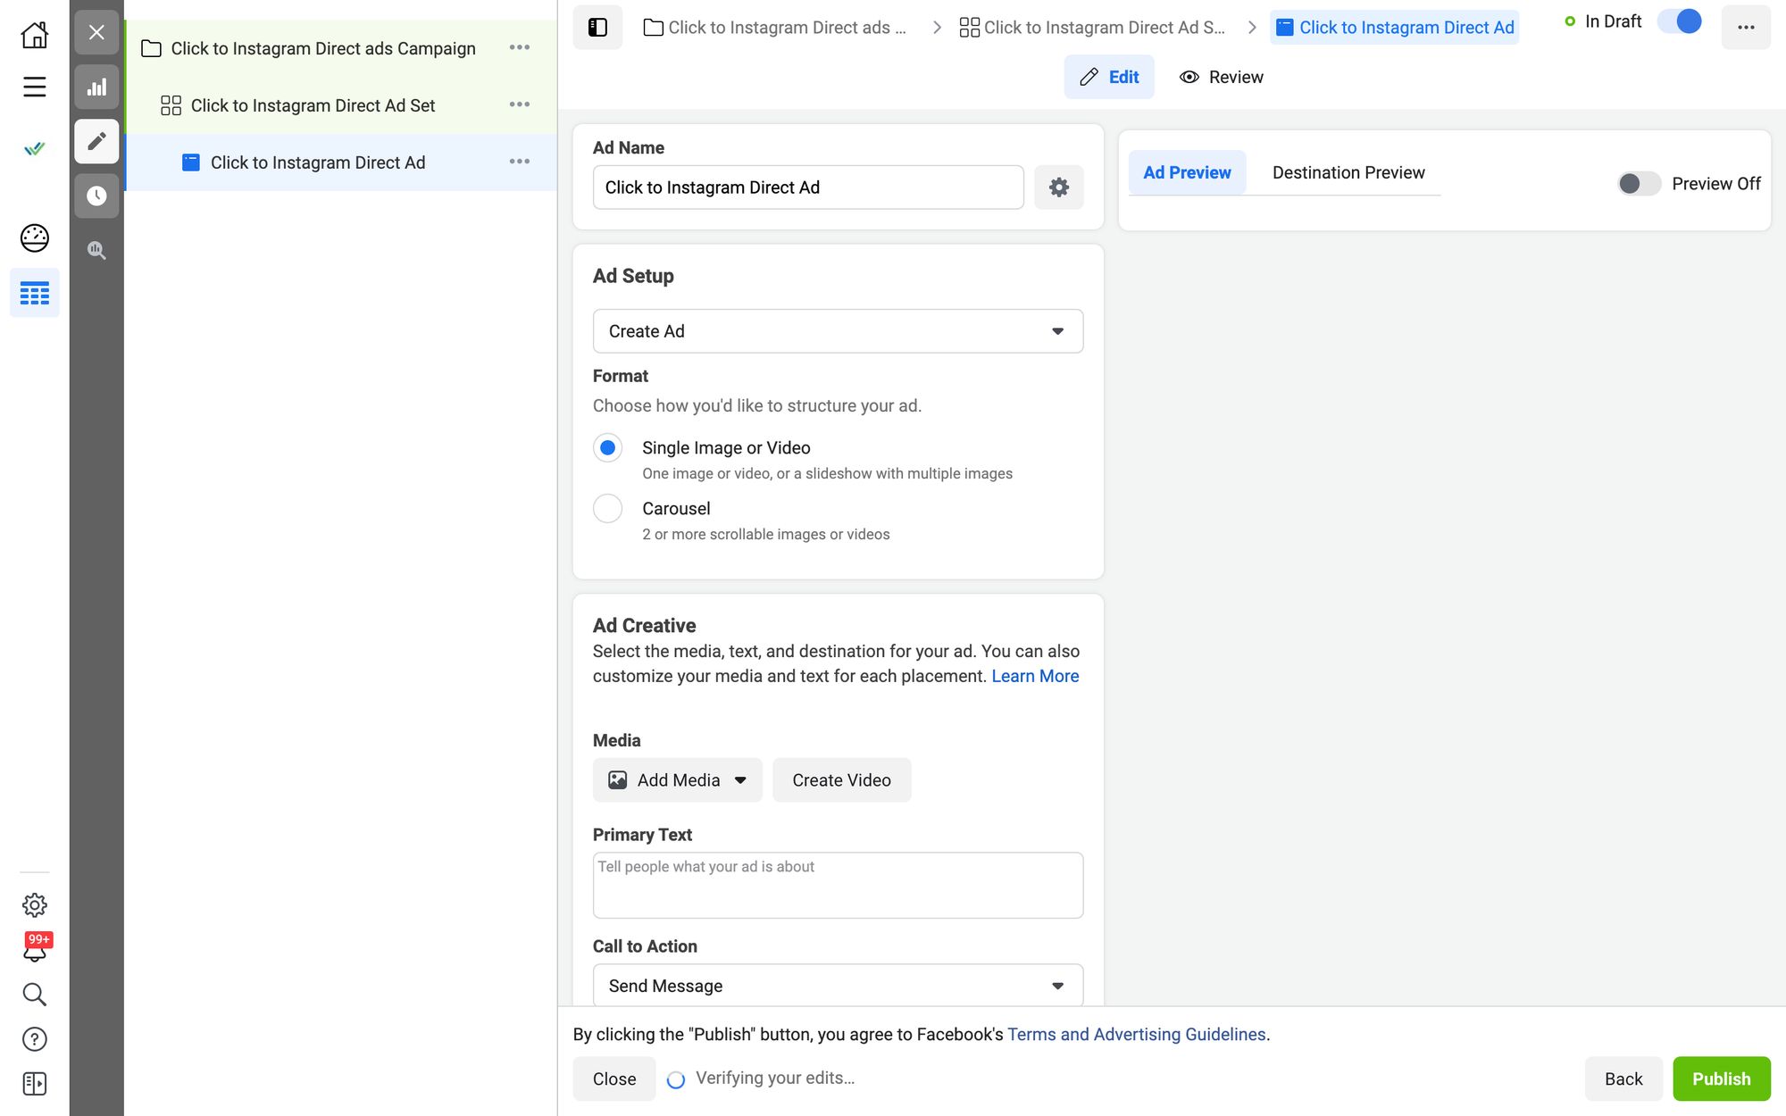
Task: Click the Click to Instagram Direct Ad Set tree item
Action: tap(313, 105)
